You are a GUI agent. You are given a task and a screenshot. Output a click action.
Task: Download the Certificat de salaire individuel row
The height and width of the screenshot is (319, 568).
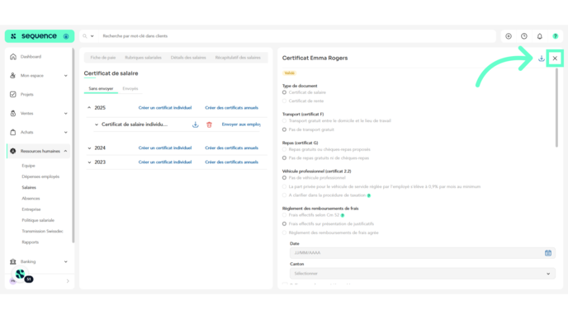[195, 124]
